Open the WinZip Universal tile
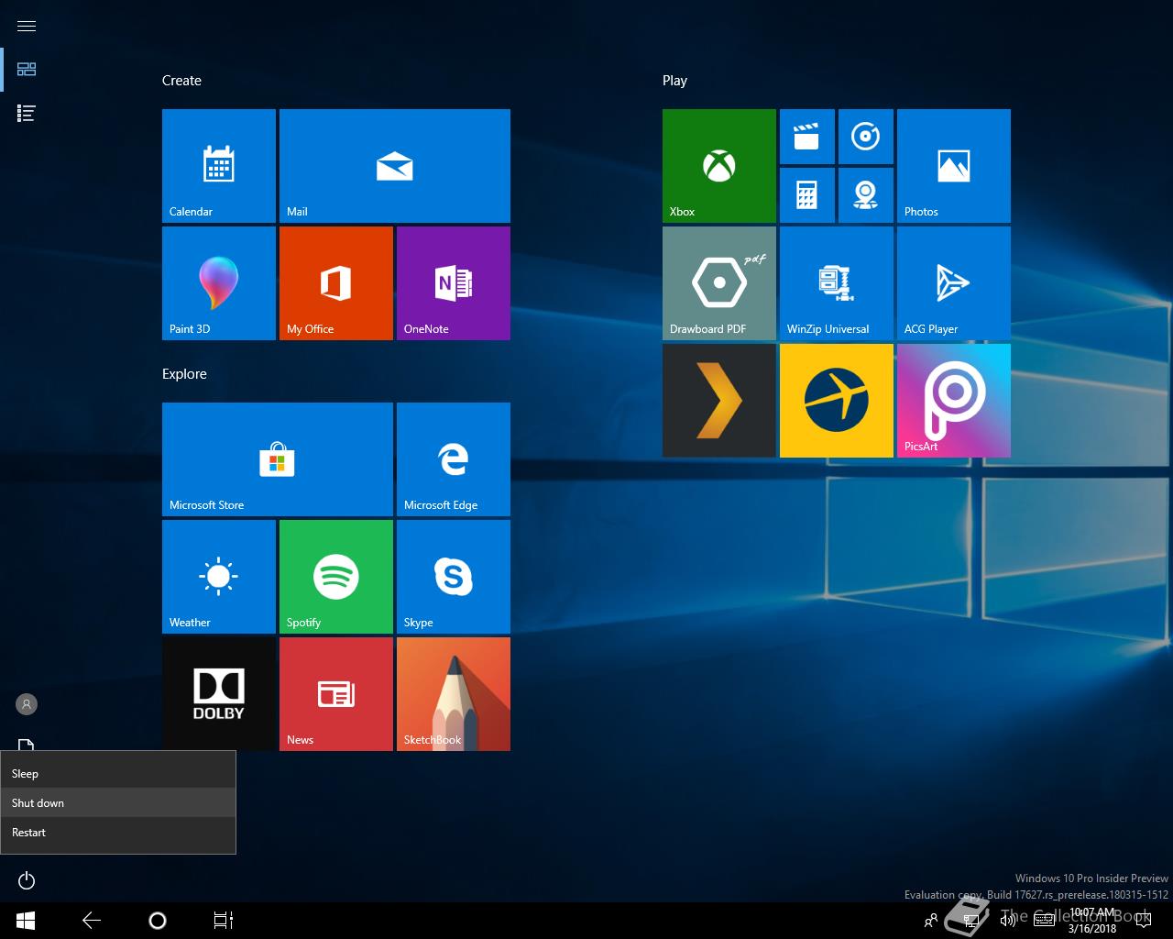Image resolution: width=1173 pixels, height=939 pixels. [837, 283]
